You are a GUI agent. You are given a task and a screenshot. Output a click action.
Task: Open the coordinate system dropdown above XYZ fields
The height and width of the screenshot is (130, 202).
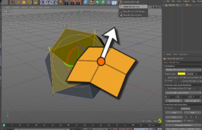(x=183, y=93)
